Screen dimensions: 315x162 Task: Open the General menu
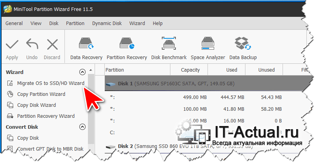14,23
